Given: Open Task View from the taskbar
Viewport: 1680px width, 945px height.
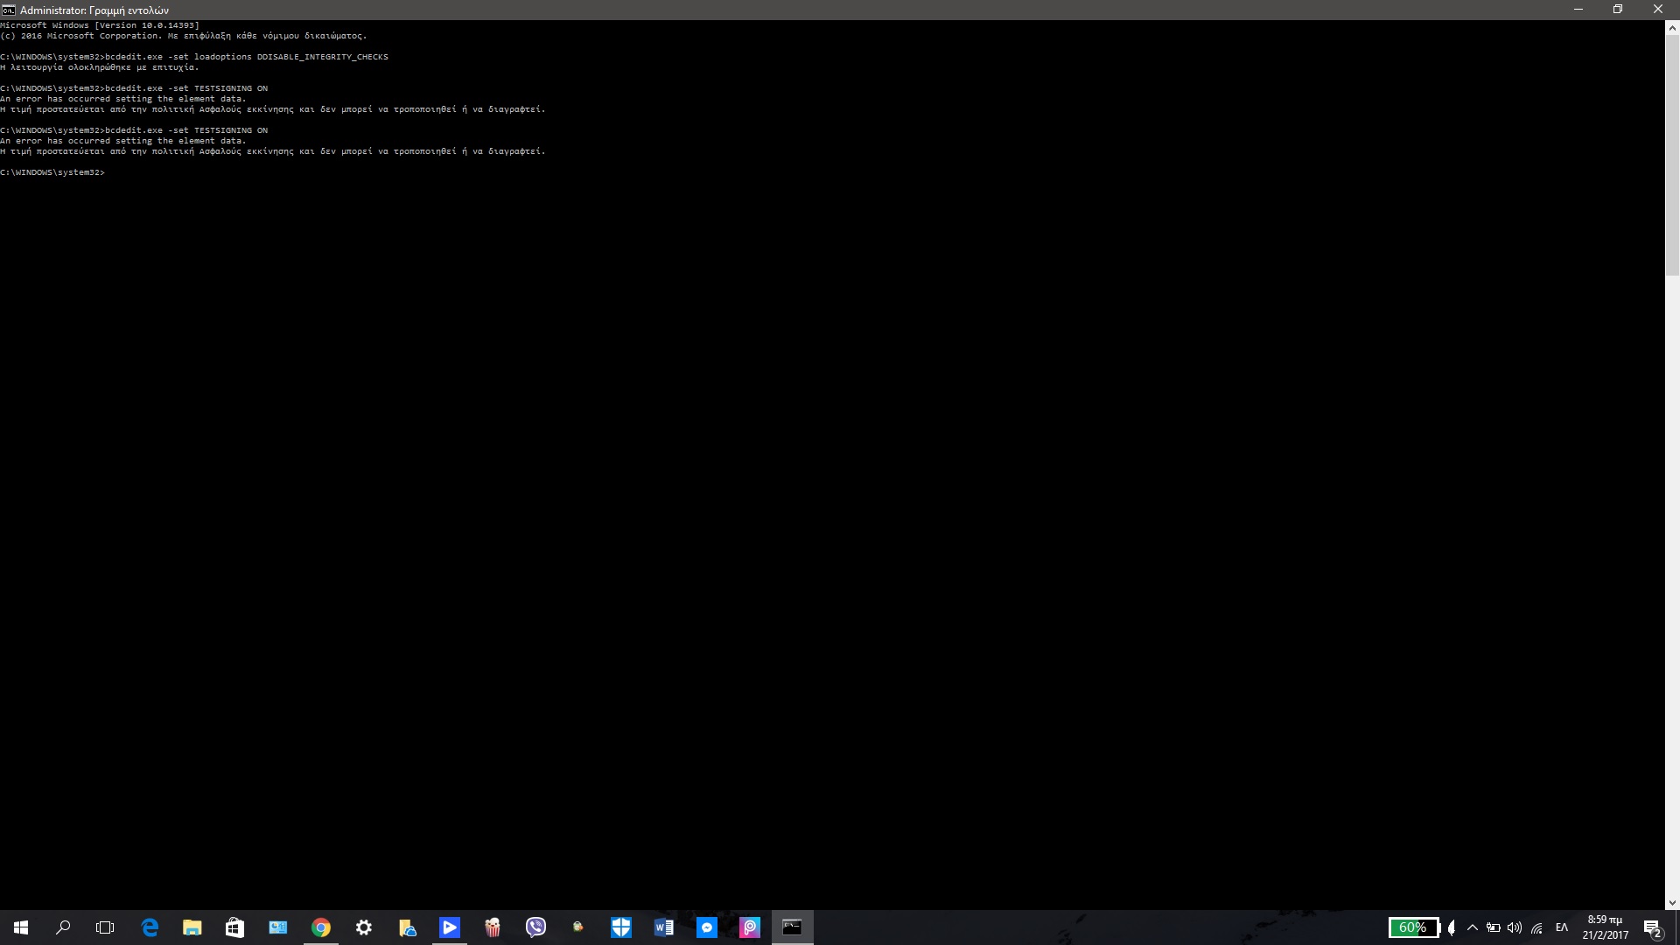Looking at the screenshot, I should click(x=105, y=927).
